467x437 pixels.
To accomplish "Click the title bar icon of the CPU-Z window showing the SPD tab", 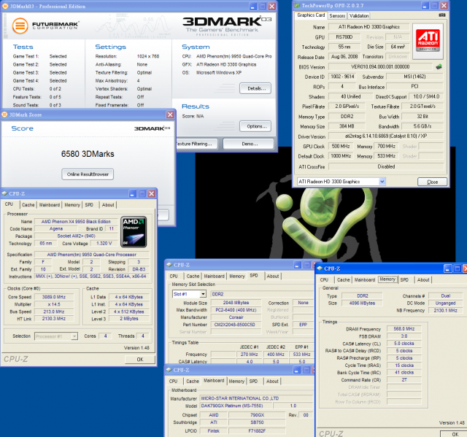I will pyautogui.click(x=169, y=265).
